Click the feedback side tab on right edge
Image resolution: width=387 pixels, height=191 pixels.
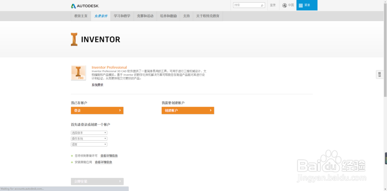click(380, 74)
